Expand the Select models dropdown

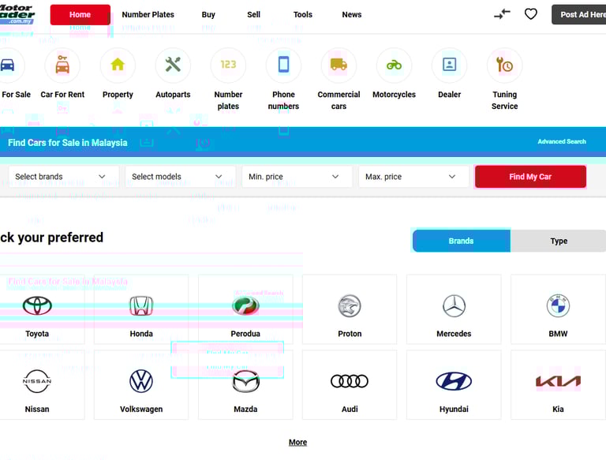[x=181, y=177]
